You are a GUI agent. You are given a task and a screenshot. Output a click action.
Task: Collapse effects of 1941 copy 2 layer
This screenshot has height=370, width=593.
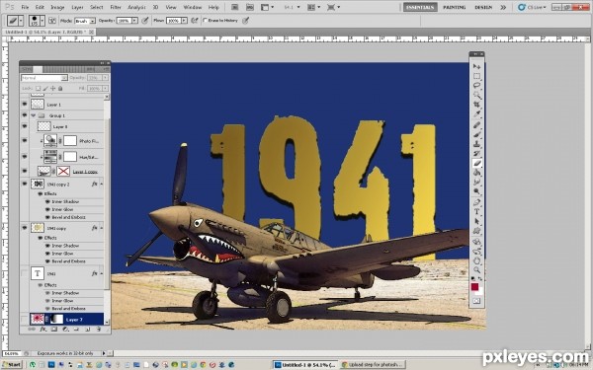101,185
